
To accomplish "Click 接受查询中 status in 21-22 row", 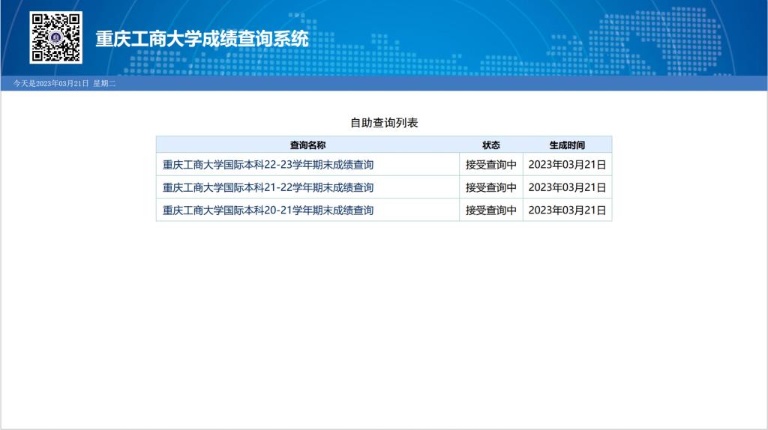I will coord(491,187).
